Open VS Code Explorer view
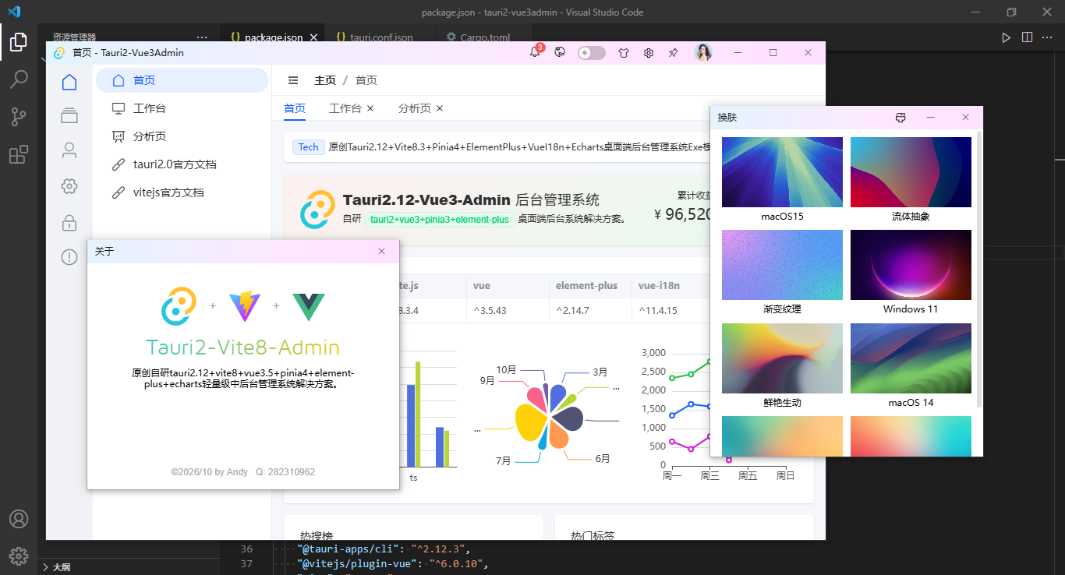The width and height of the screenshot is (1065, 575). click(x=19, y=41)
